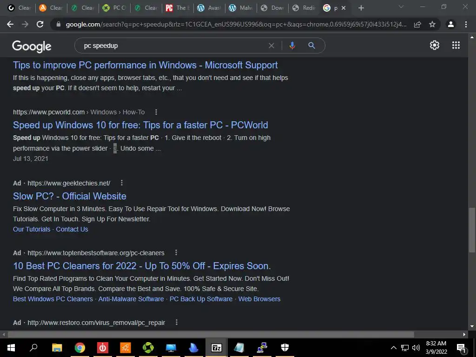Open Windows Security shield in the taskbar
476x357 pixels.
point(285,347)
